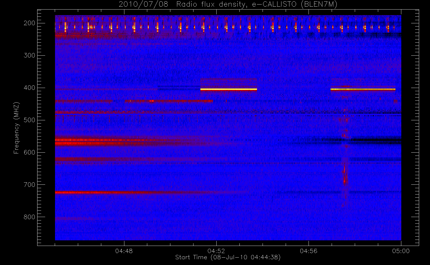Viewport: 430px width, 265px height.
Task: Click the bright yellow 400 MHz band near 04:52
Action: [229, 90]
